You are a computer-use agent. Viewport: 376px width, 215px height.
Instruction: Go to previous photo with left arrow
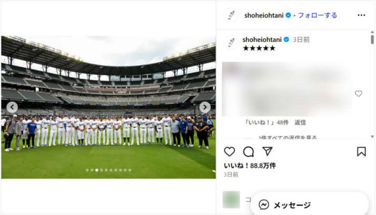click(x=12, y=107)
